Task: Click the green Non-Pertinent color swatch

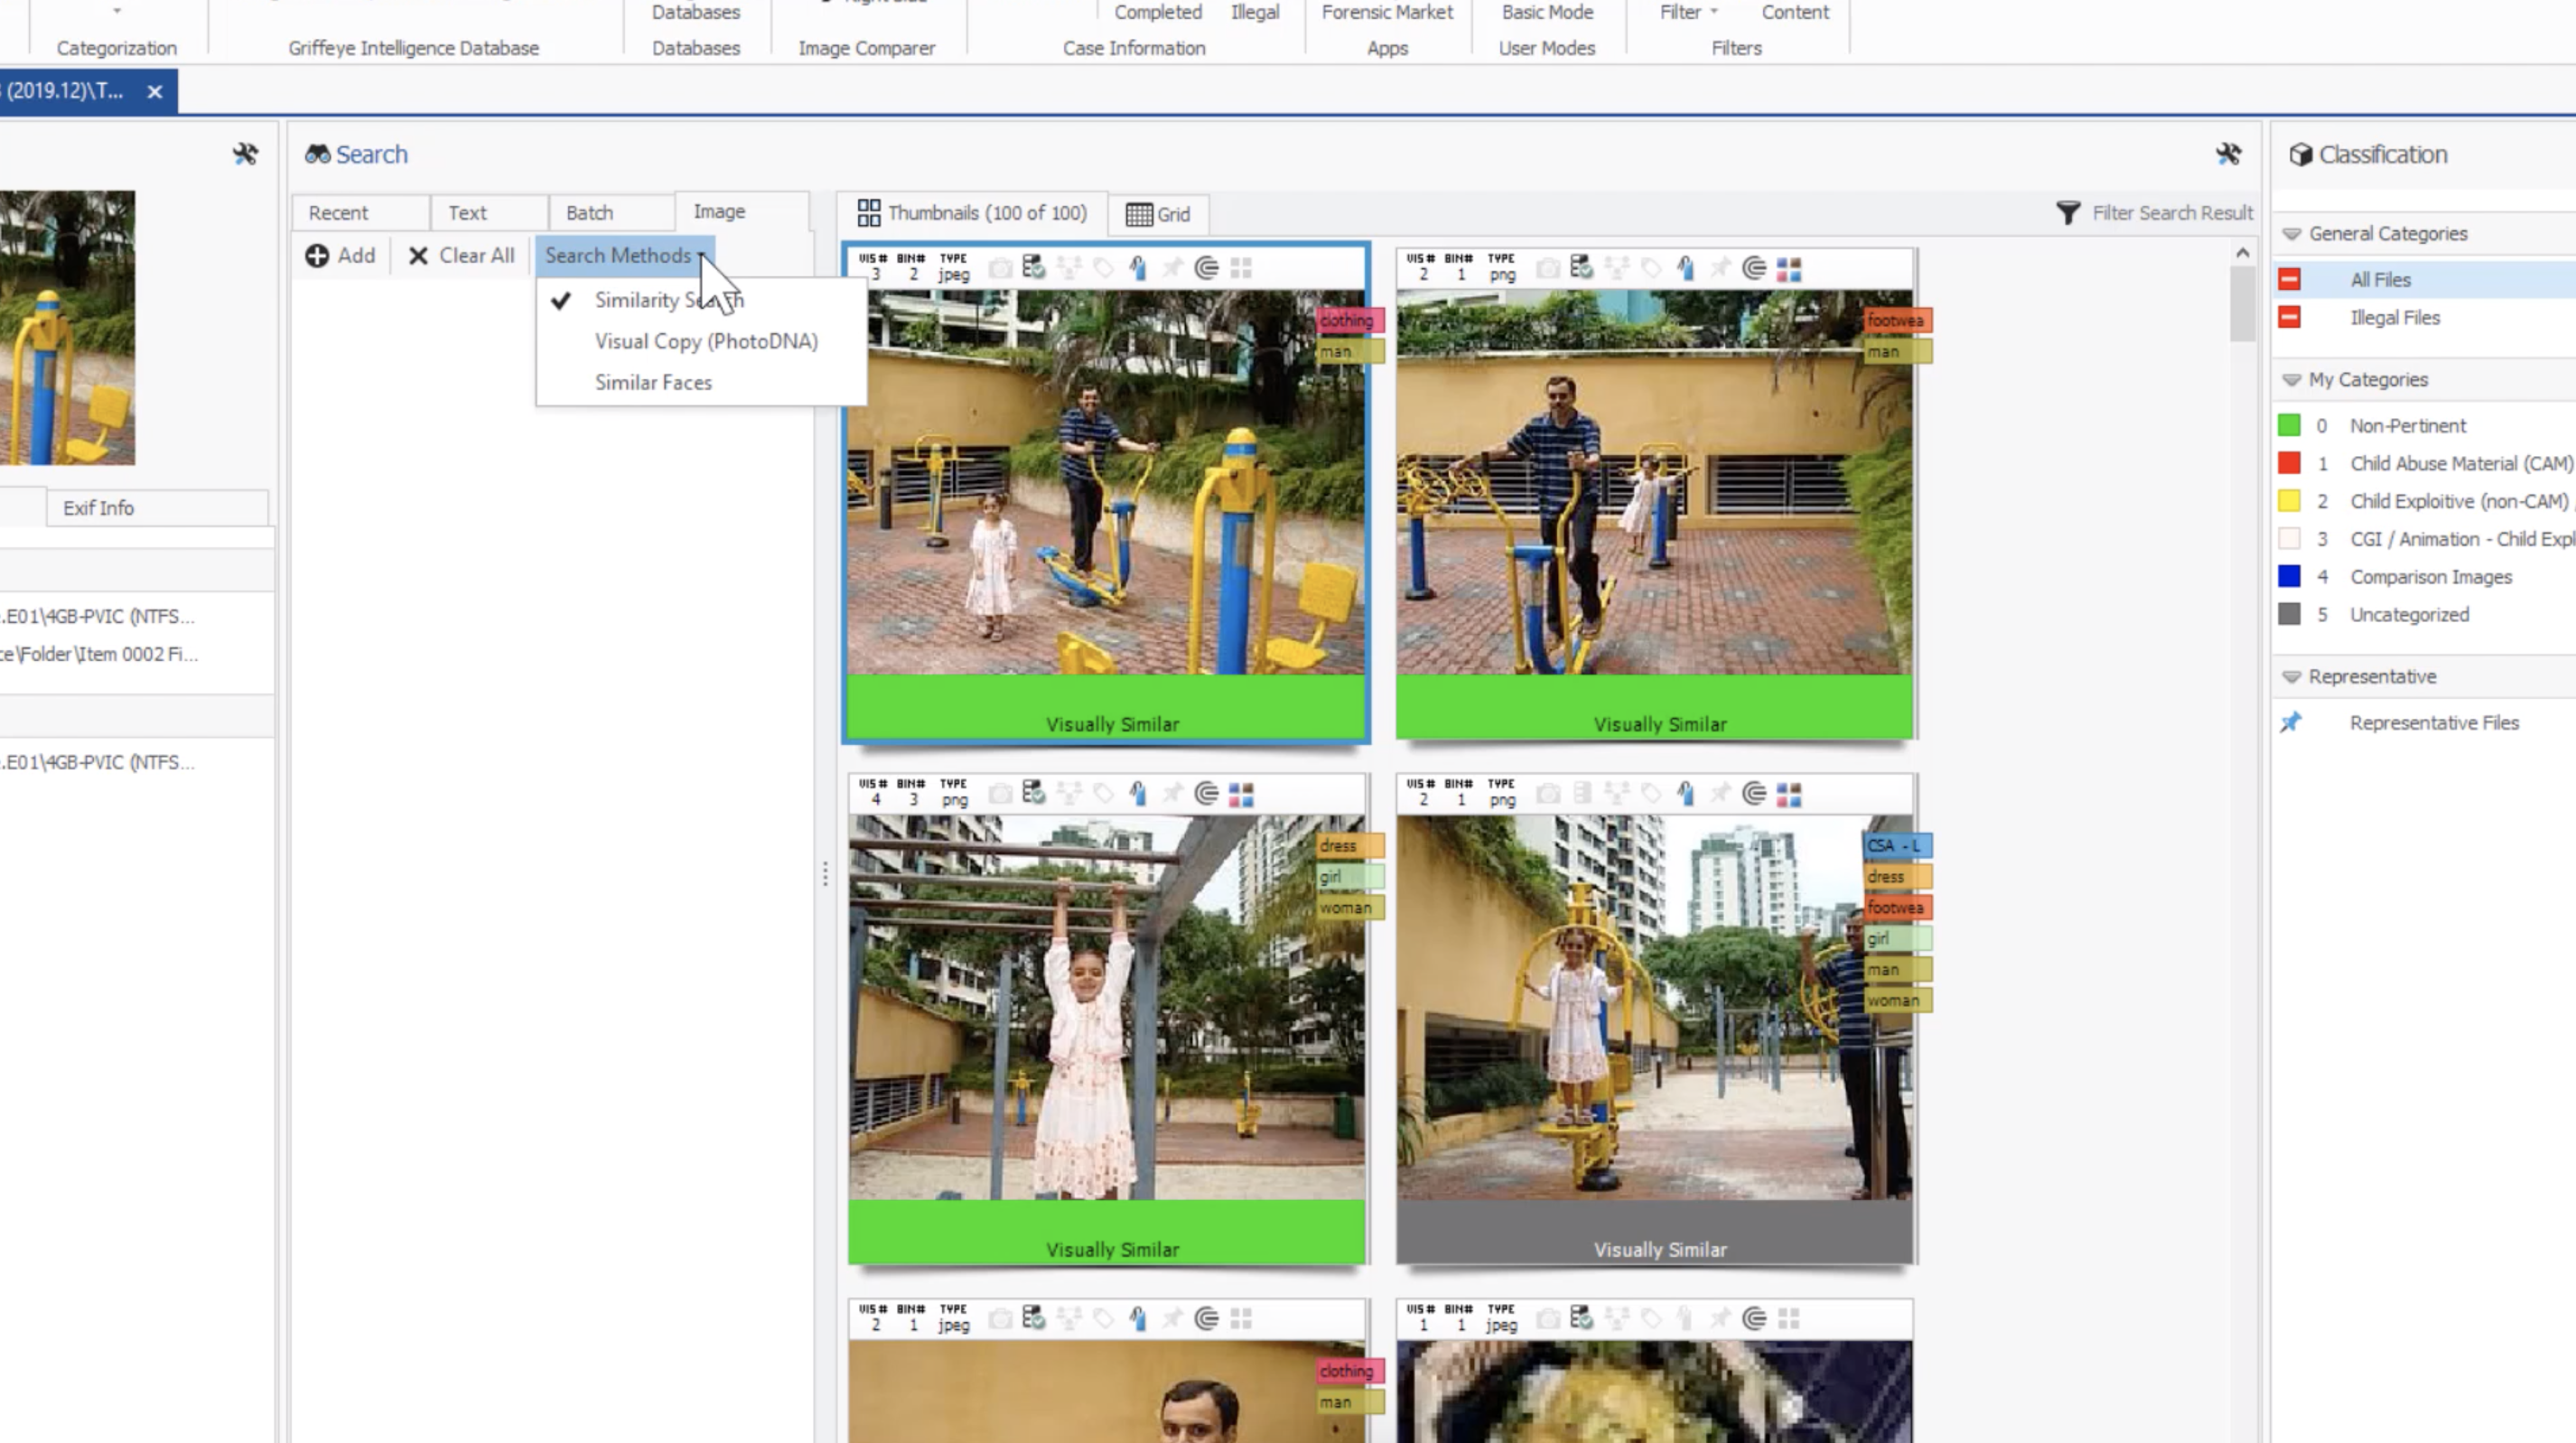Action: pos(2289,425)
